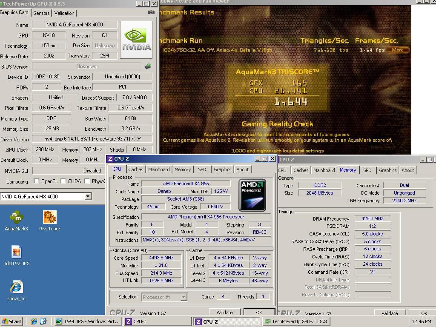436x327 pixels.
Task: Click the CPU-Z title bar Z icon
Action: 110,159
